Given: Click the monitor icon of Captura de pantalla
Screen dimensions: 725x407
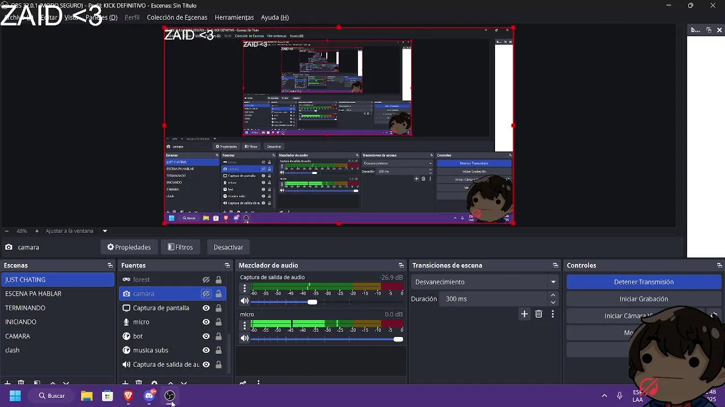Looking at the screenshot, I should point(126,308).
